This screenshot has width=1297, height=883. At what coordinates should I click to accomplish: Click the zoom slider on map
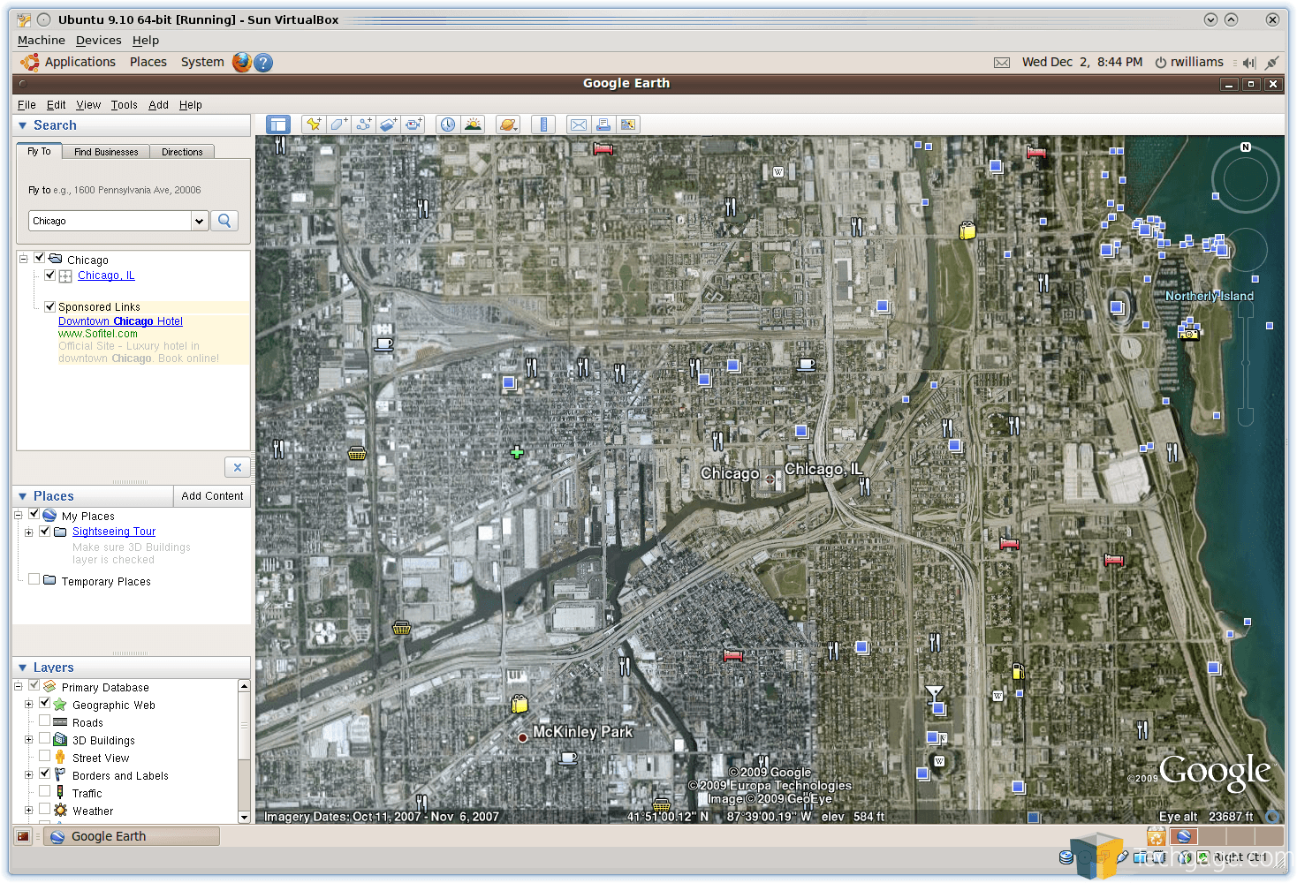pyautogui.click(x=1245, y=364)
